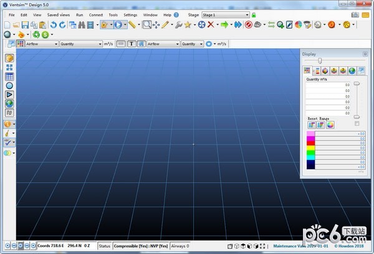
Task: Open the Run menu
Action: point(79,15)
